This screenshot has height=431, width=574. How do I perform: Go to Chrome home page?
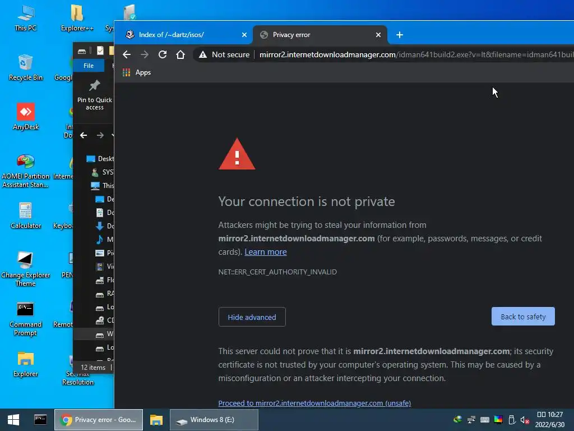pos(180,54)
